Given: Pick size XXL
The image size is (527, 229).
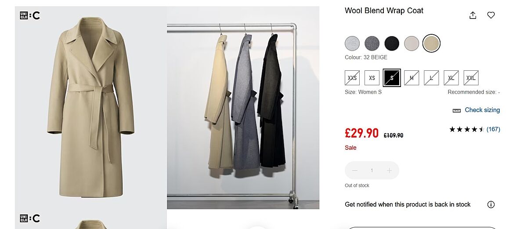Looking at the screenshot, I should pos(471,78).
